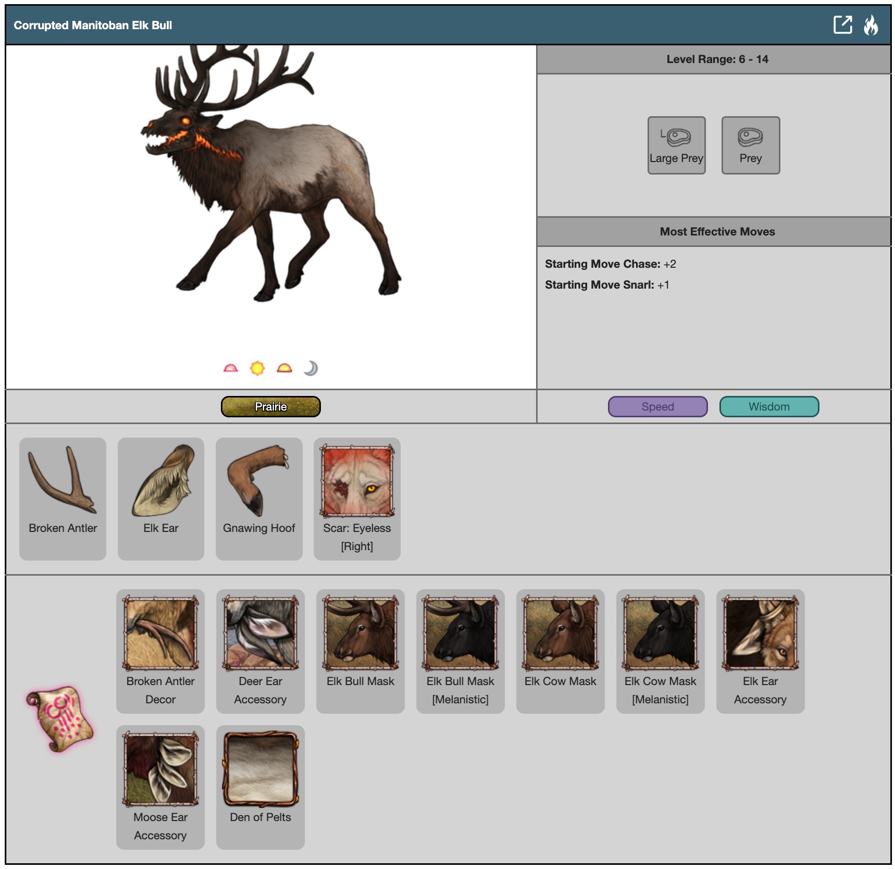Click the teal Wisdom stat badge
895x869 pixels.
[768, 406]
